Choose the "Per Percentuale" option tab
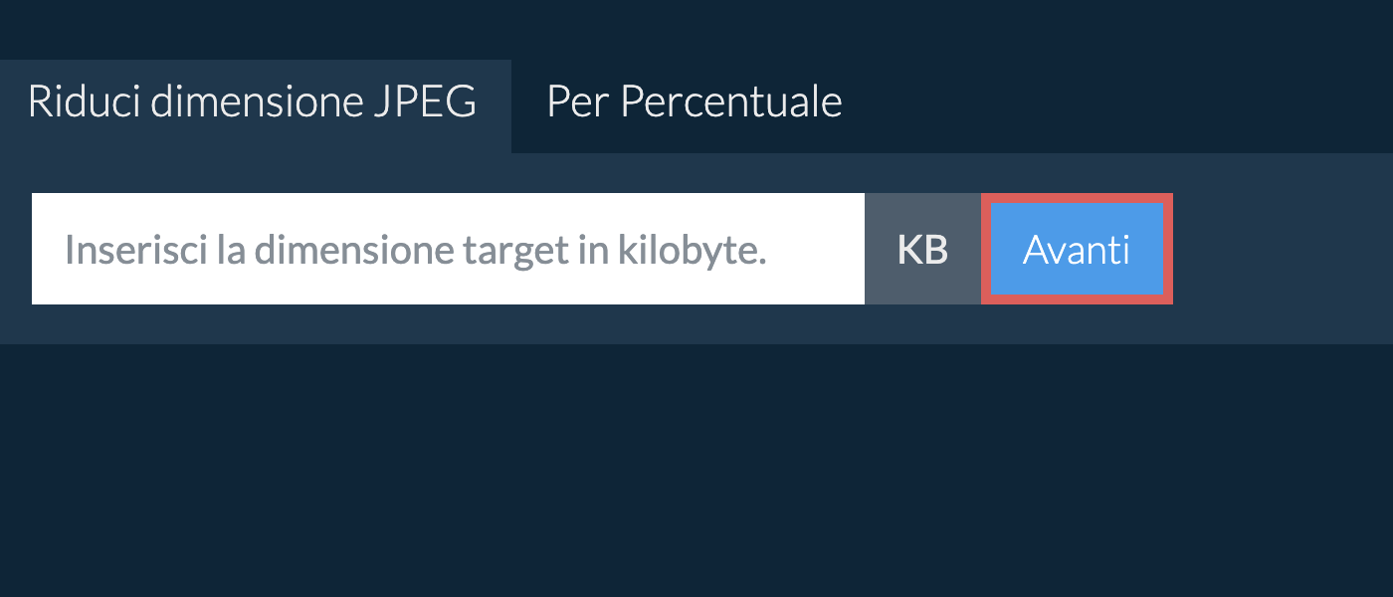The height and width of the screenshot is (597, 1393). [694, 101]
